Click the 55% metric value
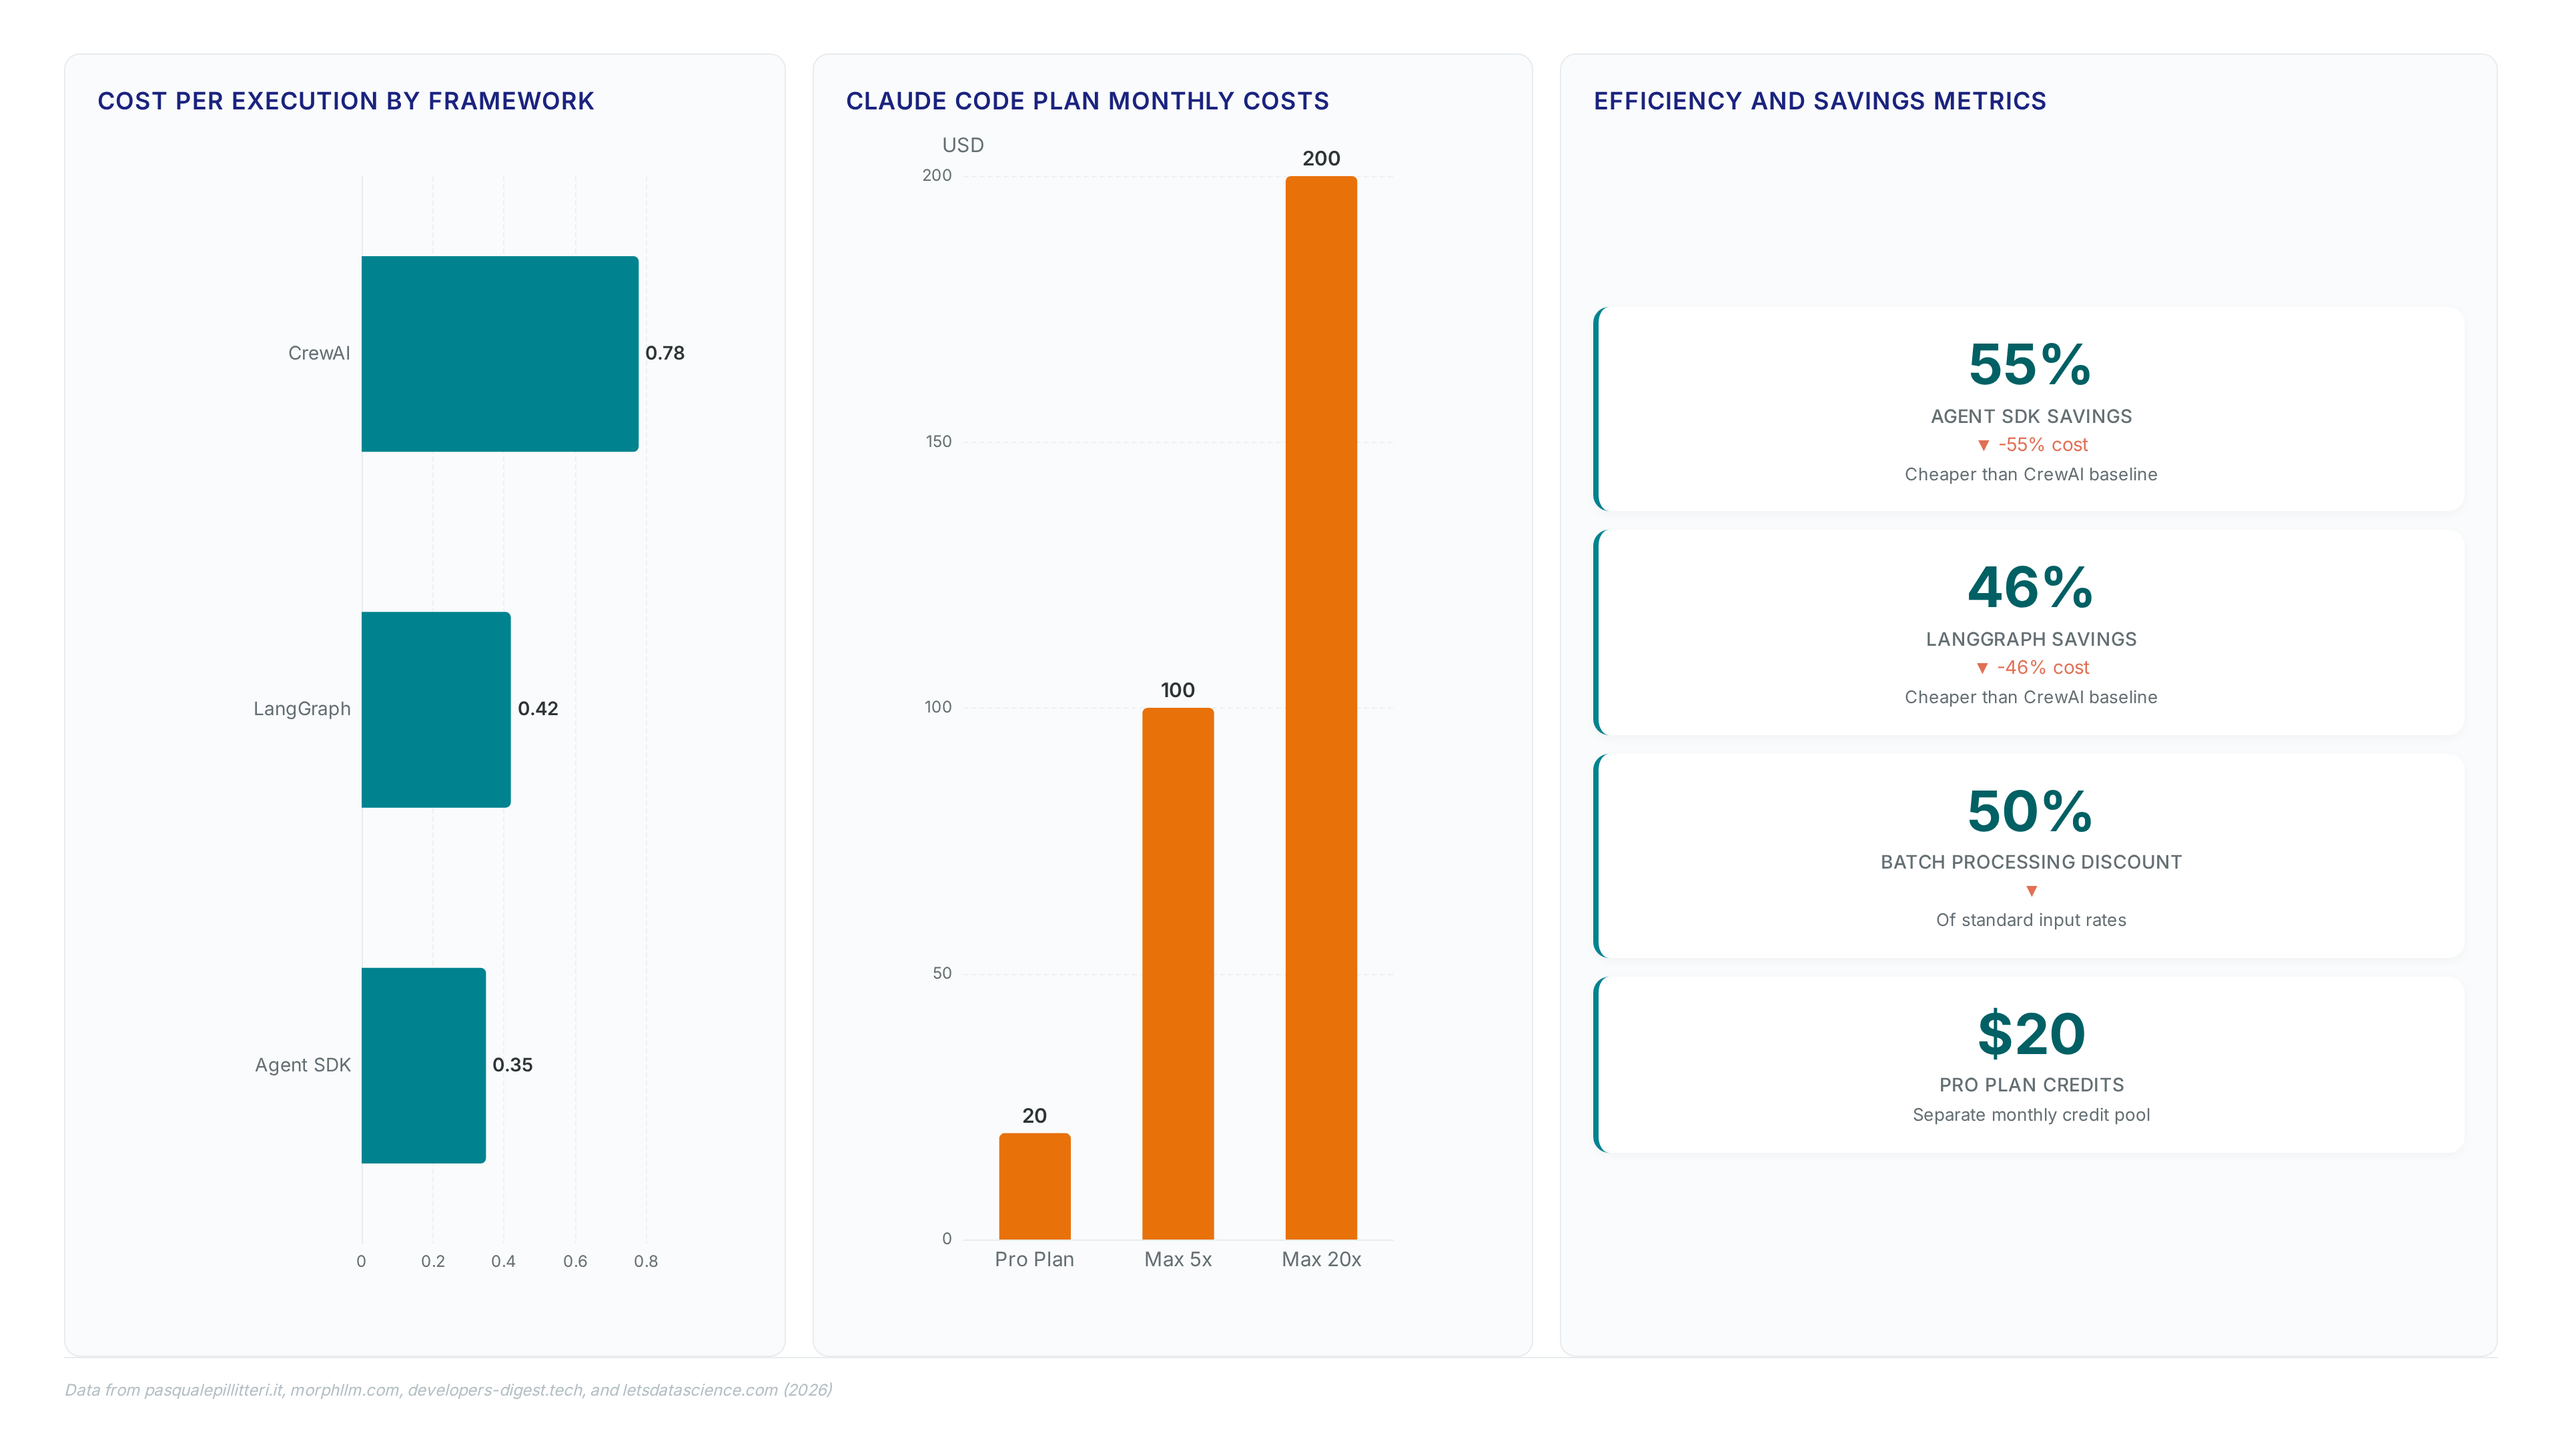This screenshot has height=1441, width=2562. pos(2031,365)
